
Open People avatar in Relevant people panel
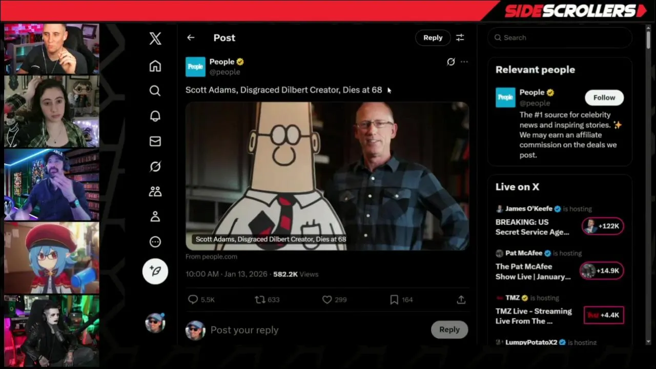coord(505,97)
